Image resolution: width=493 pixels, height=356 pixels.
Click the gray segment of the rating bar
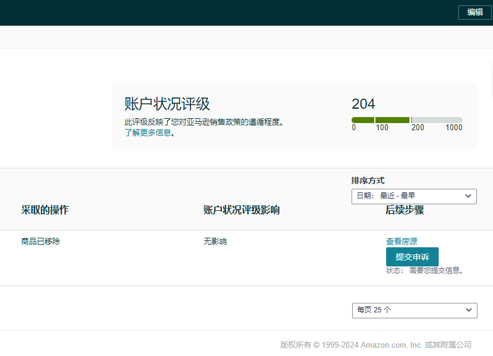(x=437, y=120)
